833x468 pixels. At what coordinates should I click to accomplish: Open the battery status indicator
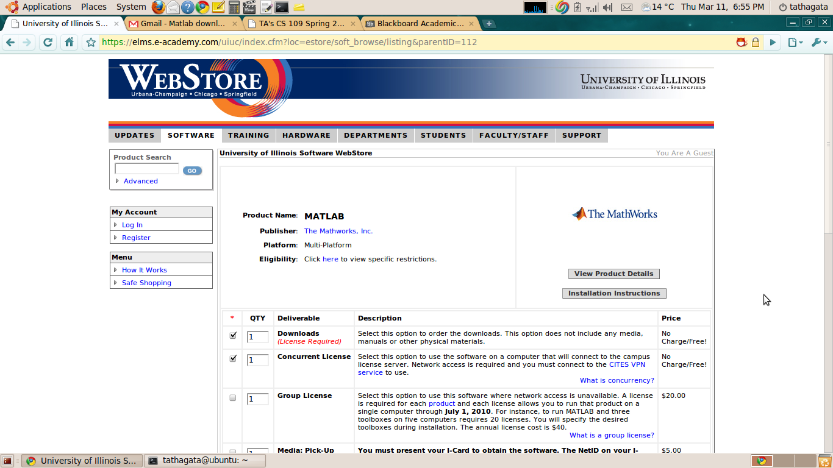(578, 7)
